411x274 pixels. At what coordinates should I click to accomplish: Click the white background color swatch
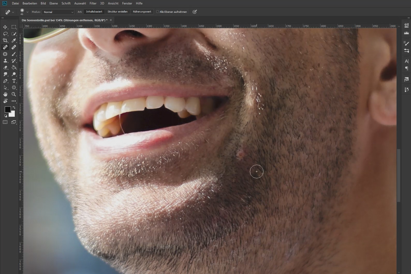point(13,114)
